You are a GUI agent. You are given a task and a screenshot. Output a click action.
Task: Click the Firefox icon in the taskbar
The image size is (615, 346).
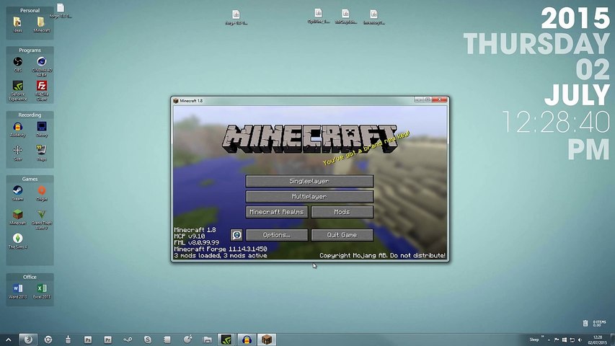click(x=28, y=340)
